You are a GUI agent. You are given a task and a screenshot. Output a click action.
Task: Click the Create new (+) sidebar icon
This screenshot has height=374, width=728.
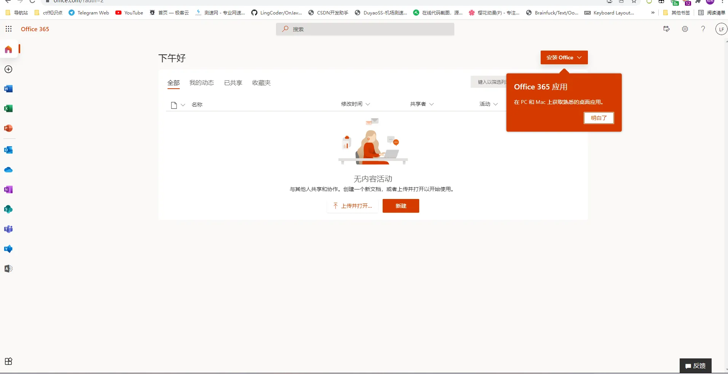pos(8,69)
